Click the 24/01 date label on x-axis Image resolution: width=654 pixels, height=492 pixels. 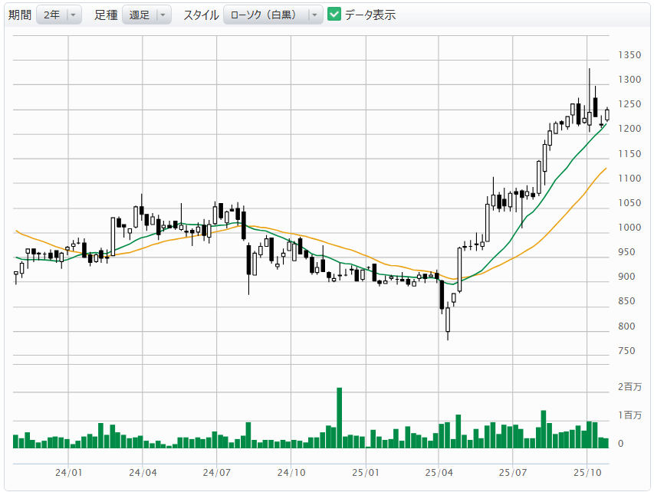pos(69,474)
